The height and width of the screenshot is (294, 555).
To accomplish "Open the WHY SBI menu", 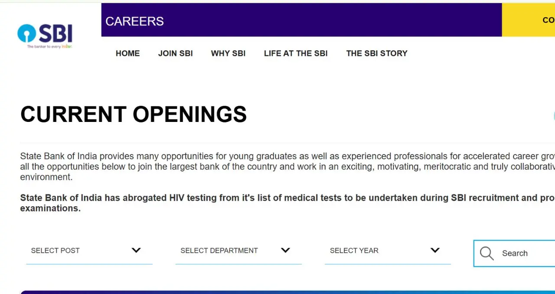I will point(228,53).
